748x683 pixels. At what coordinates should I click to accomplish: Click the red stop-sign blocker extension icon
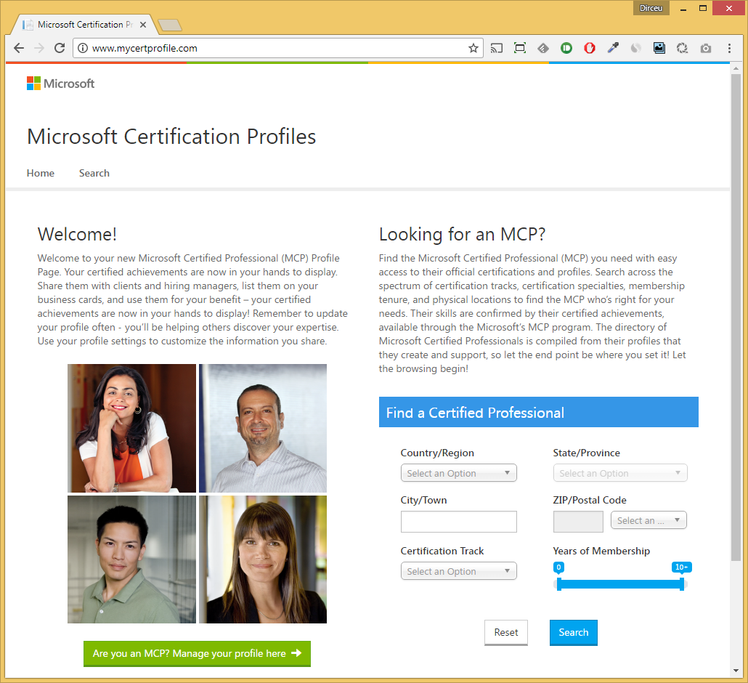tap(590, 48)
